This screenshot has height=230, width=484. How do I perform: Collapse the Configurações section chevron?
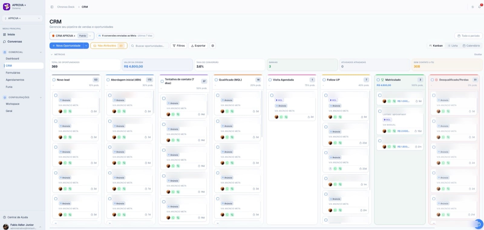pos(41,97)
